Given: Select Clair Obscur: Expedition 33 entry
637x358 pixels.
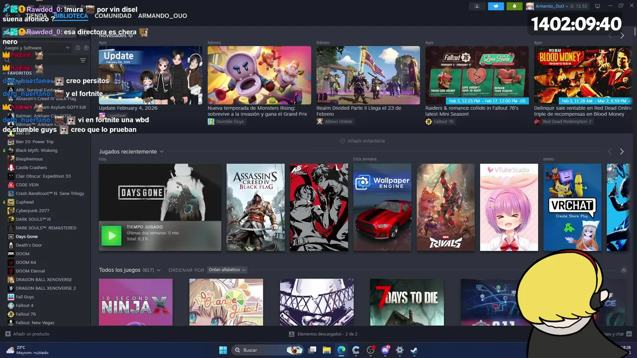Looking at the screenshot, I should pyautogui.click(x=43, y=176).
